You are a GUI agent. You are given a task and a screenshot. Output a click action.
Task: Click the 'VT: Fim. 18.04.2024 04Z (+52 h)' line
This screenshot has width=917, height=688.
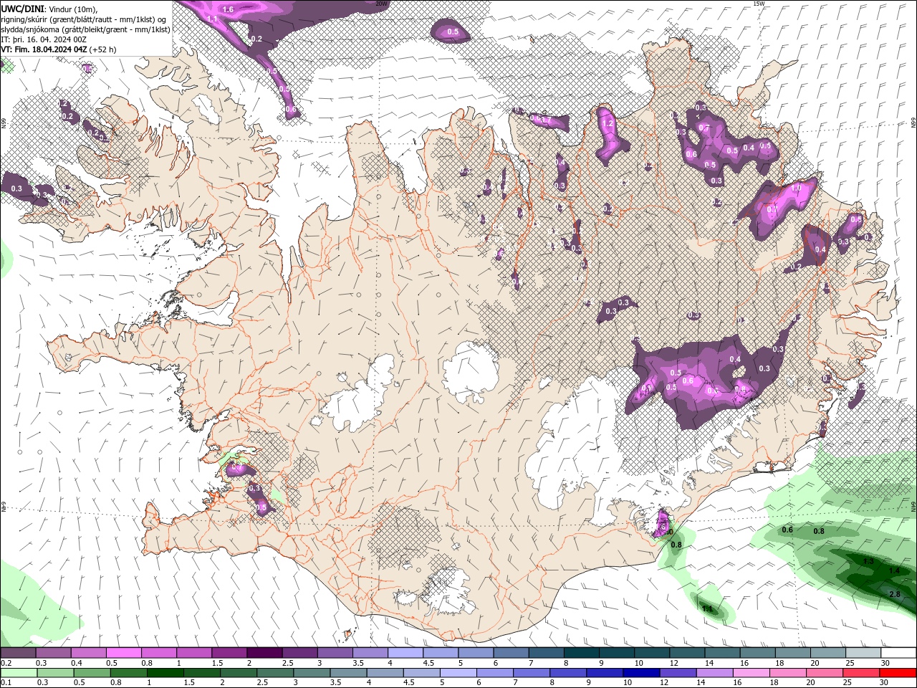coord(59,49)
